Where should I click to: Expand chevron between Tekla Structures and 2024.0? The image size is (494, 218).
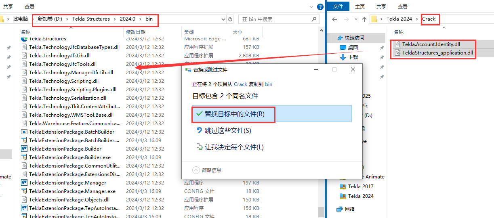(x=116, y=19)
